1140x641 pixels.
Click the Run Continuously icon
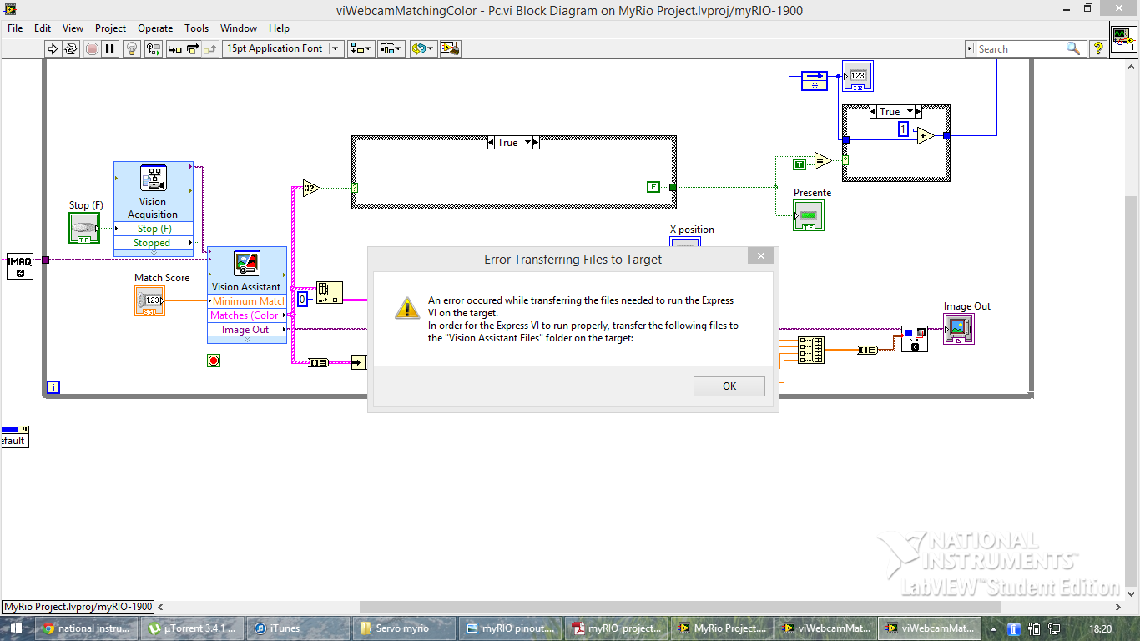[71, 48]
